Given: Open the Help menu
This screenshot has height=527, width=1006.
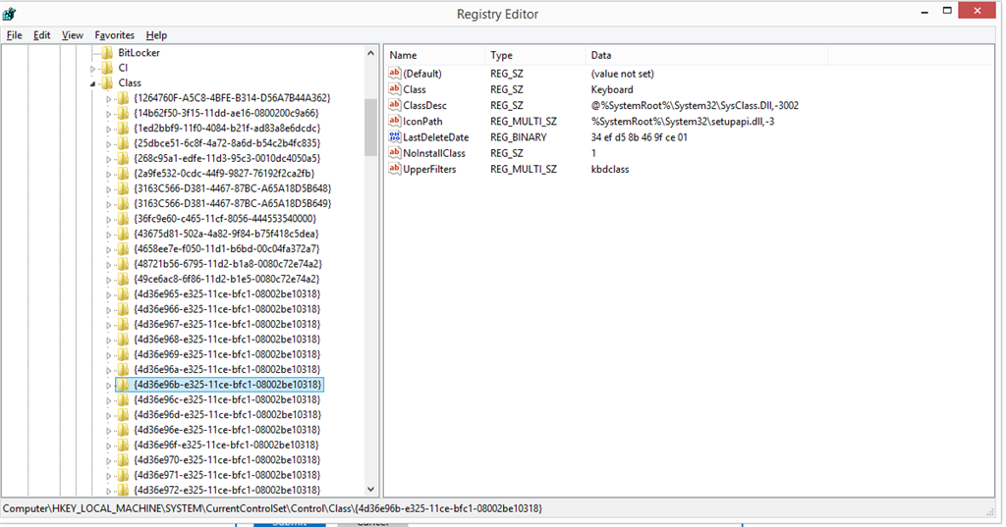Looking at the screenshot, I should [x=156, y=35].
